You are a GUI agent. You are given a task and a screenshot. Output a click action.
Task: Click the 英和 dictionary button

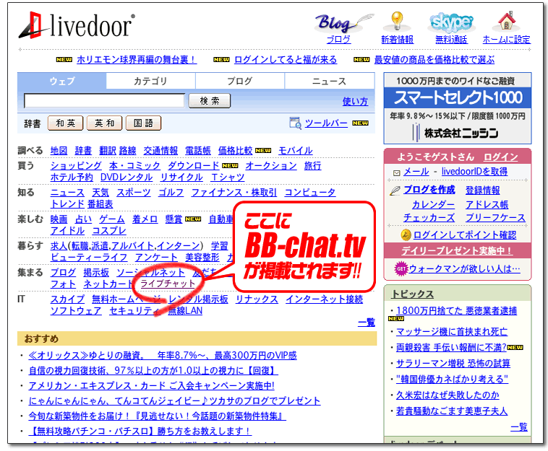105,123
